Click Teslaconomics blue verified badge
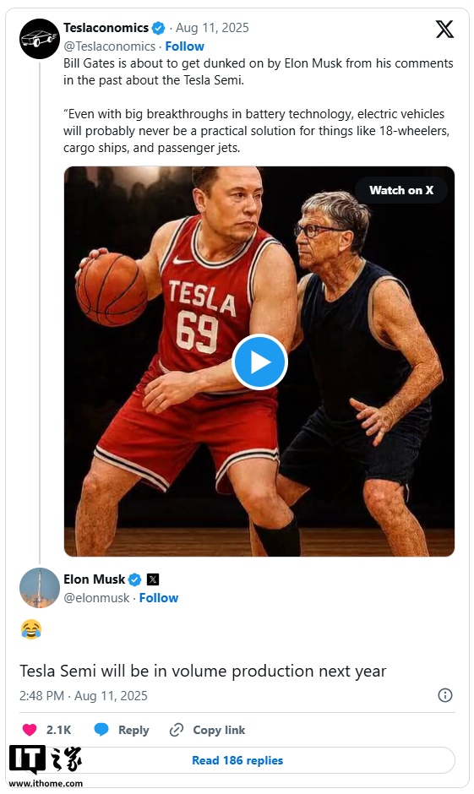474x794 pixels. pos(159,29)
